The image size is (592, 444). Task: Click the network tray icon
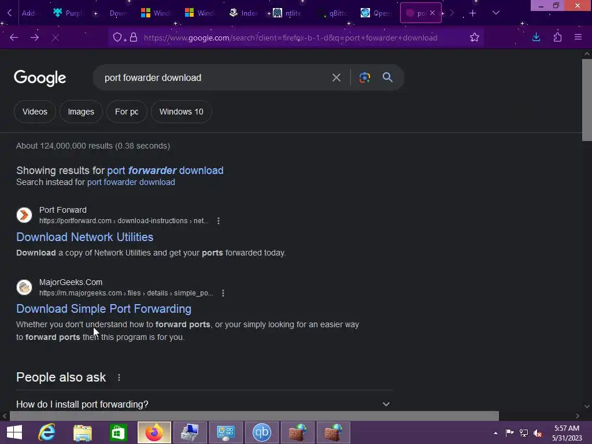pos(524,433)
